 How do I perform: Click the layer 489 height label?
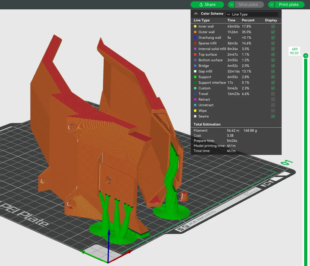[x=294, y=51]
